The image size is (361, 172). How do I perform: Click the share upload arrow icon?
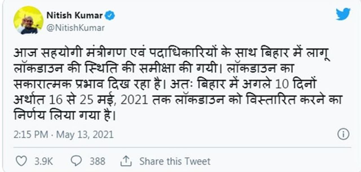click(126, 161)
